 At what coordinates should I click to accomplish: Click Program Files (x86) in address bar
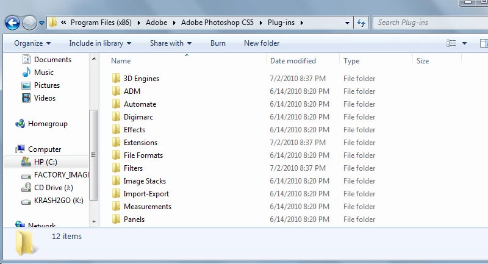click(x=101, y=23)
